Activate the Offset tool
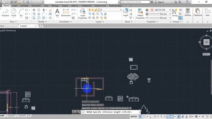The width and height of the screenshot is (212, 119). tap(50, 18)
